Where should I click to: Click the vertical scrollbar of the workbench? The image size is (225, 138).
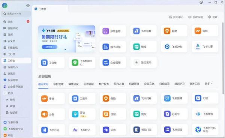tap(223, 58)
